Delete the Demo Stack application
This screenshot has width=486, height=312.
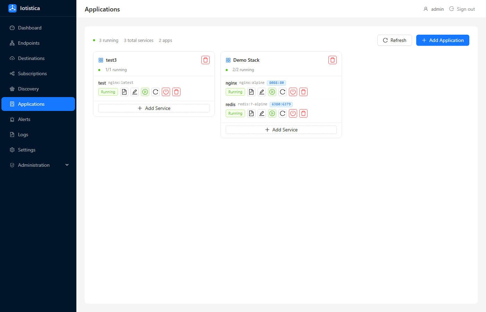pos(333,60)
